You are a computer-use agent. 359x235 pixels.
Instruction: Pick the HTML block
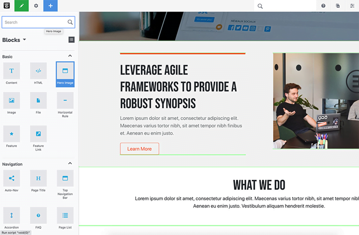click(38, 71)
